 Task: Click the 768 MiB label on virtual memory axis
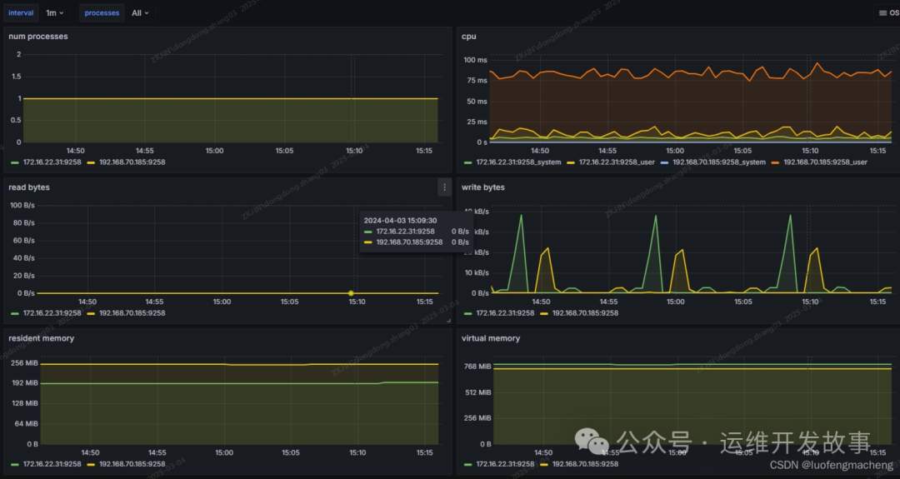point(477,366)
